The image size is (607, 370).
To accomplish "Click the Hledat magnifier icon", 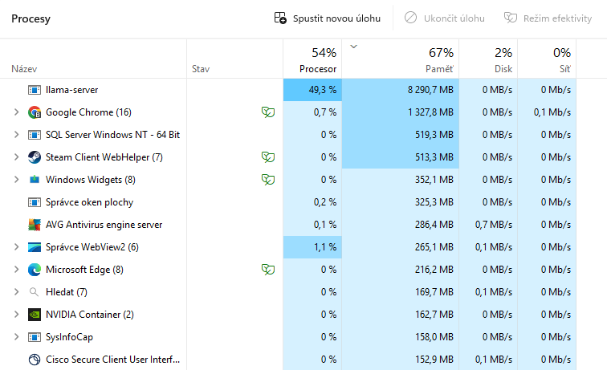I will [x=34, y=292].
